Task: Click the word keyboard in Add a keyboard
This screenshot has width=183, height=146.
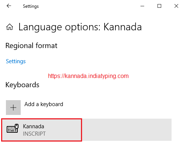Action: point(52,104)
